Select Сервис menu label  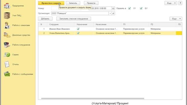tap(15, 55)
